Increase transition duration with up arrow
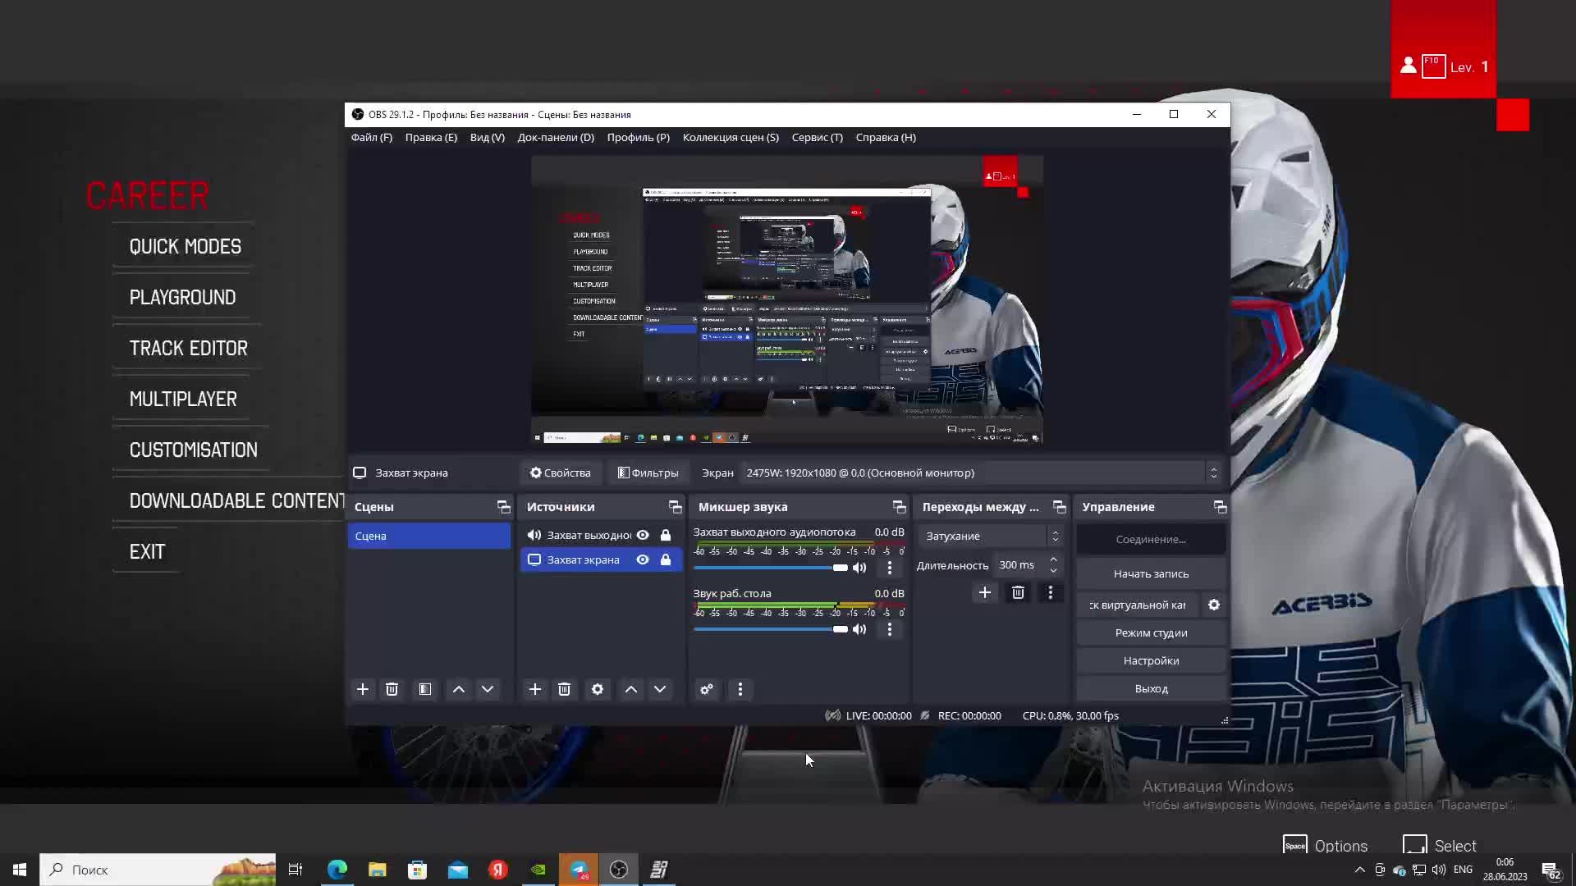 click(1053, 559)
